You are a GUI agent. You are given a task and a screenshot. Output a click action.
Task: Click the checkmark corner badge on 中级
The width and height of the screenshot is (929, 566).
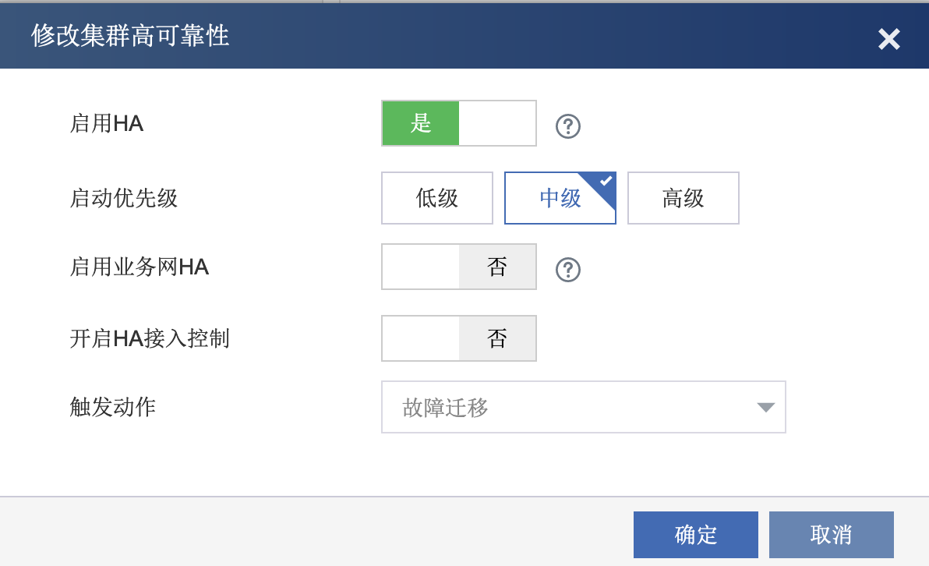(606, 182)
